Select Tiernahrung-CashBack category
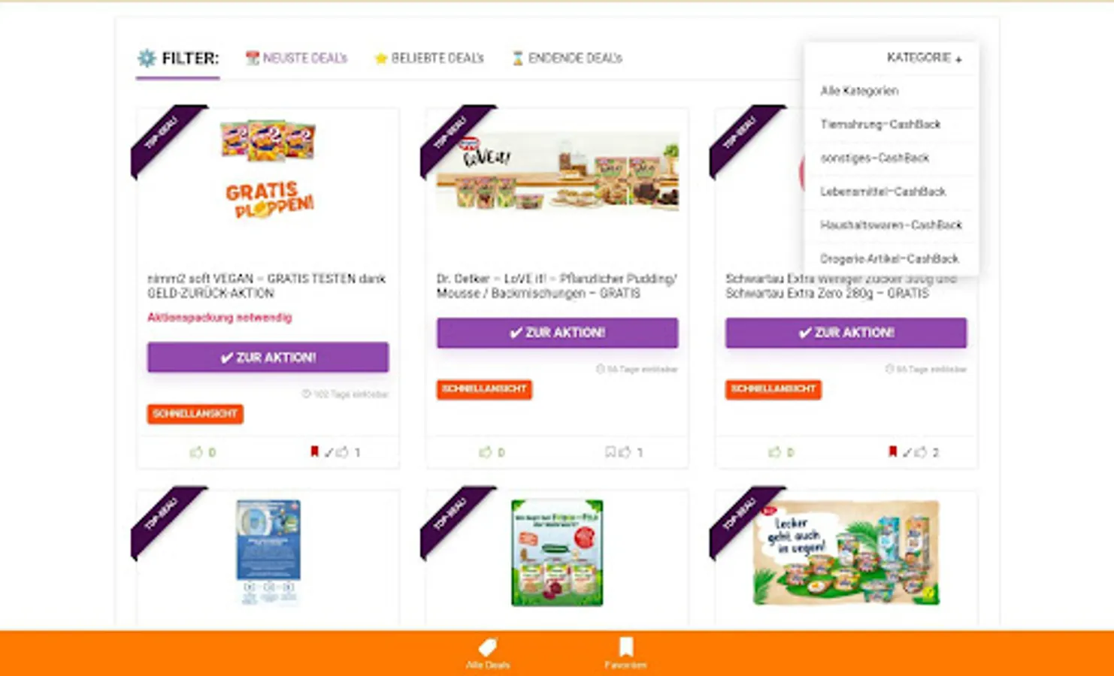Image resolution: width=1114 pixels, height=676 pixels. coord(880,124)
